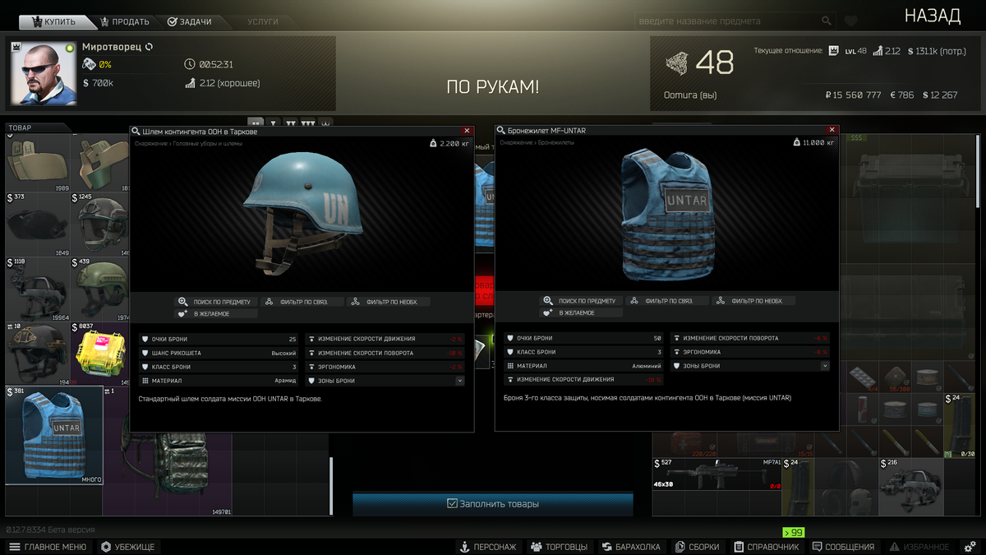Viewport: 986px width, 555px height.
Task: Open the Справочник handbook
Action: (x=767, y=547)
